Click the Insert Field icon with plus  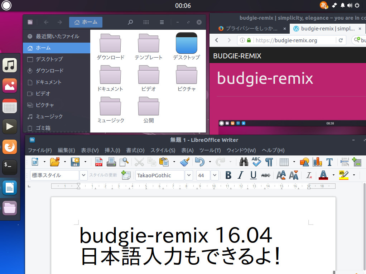click(357, 162)
